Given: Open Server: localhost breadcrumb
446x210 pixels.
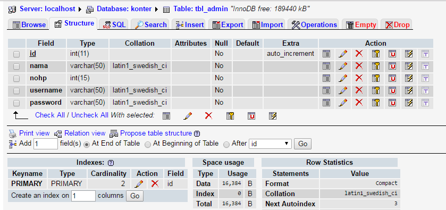Looking at the screenshot, I should (47, 9).
